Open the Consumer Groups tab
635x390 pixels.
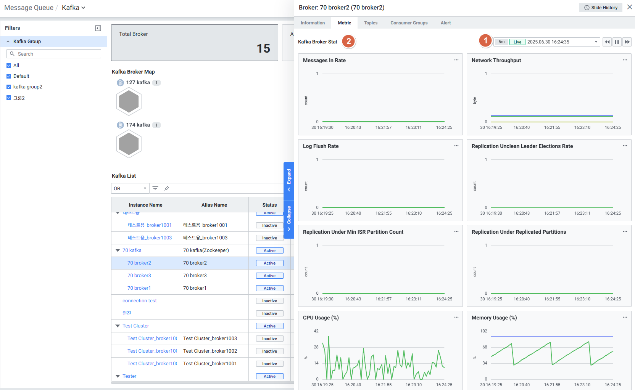pyautogui.click(x=409, y=23)
